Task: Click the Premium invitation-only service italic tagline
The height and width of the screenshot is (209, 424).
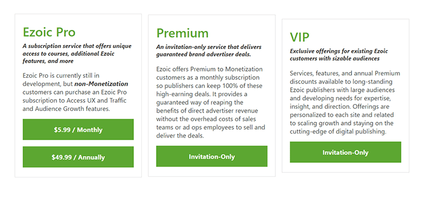Action: (209, 51)
